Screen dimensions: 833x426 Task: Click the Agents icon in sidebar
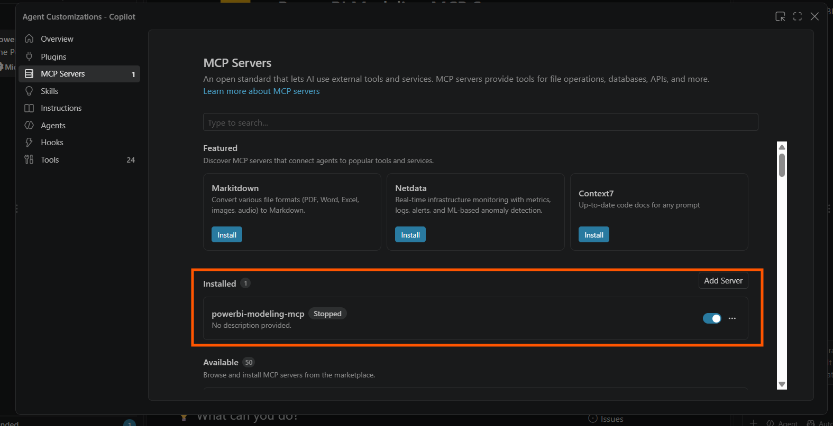coord(29,125)
